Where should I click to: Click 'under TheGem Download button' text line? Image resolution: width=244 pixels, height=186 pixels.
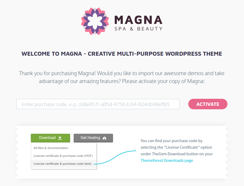click(x=177, y=154)
